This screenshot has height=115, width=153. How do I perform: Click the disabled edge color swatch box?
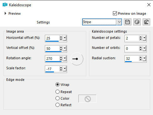(87, 99)
